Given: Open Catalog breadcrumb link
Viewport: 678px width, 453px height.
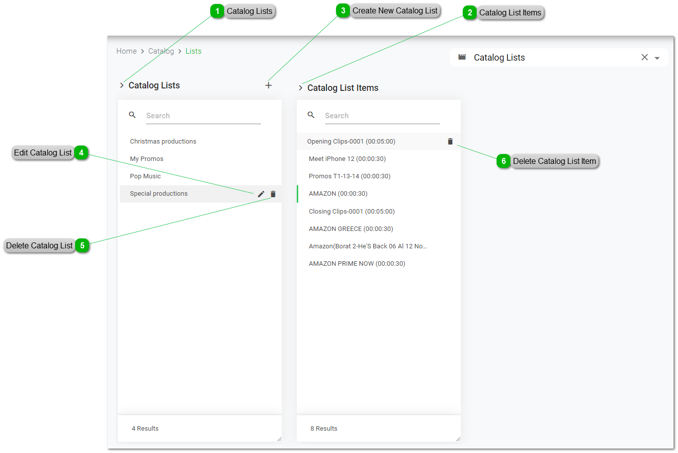Looking at the screenshot, I should (x=161, y=51).
